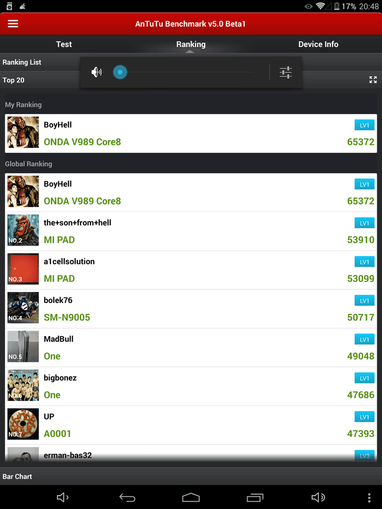Open the bolek76 SM-N9005 ranking entry
Screen dimensions: 382x509
191,309
